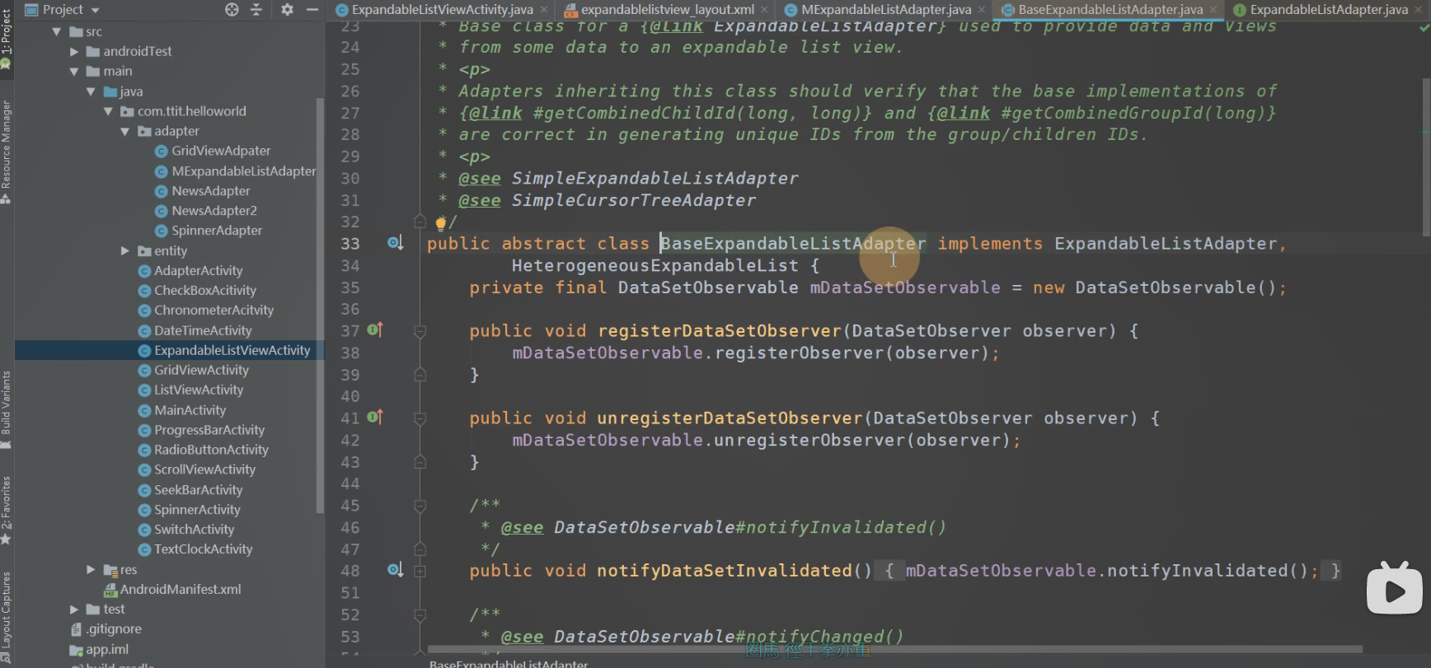Collapse the com.ttit.helloworld package
Image resolution: width=1431 pixels, height=668 pixels.
pyautogui.click(x=108, y=111)
